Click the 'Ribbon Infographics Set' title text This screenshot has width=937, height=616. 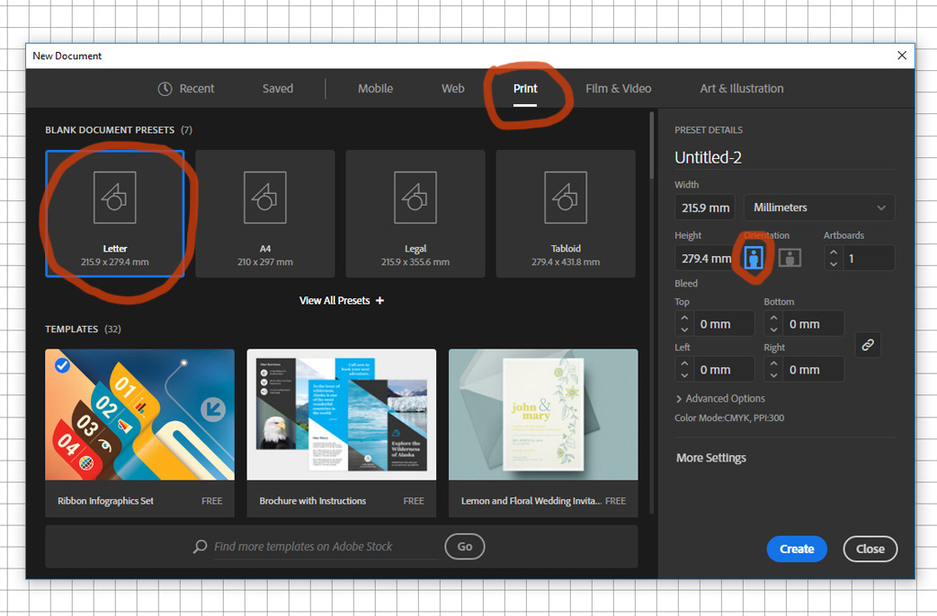(105, 501)
